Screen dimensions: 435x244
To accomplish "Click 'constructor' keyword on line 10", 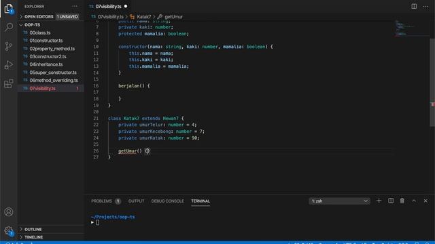I will click(133, 47).
